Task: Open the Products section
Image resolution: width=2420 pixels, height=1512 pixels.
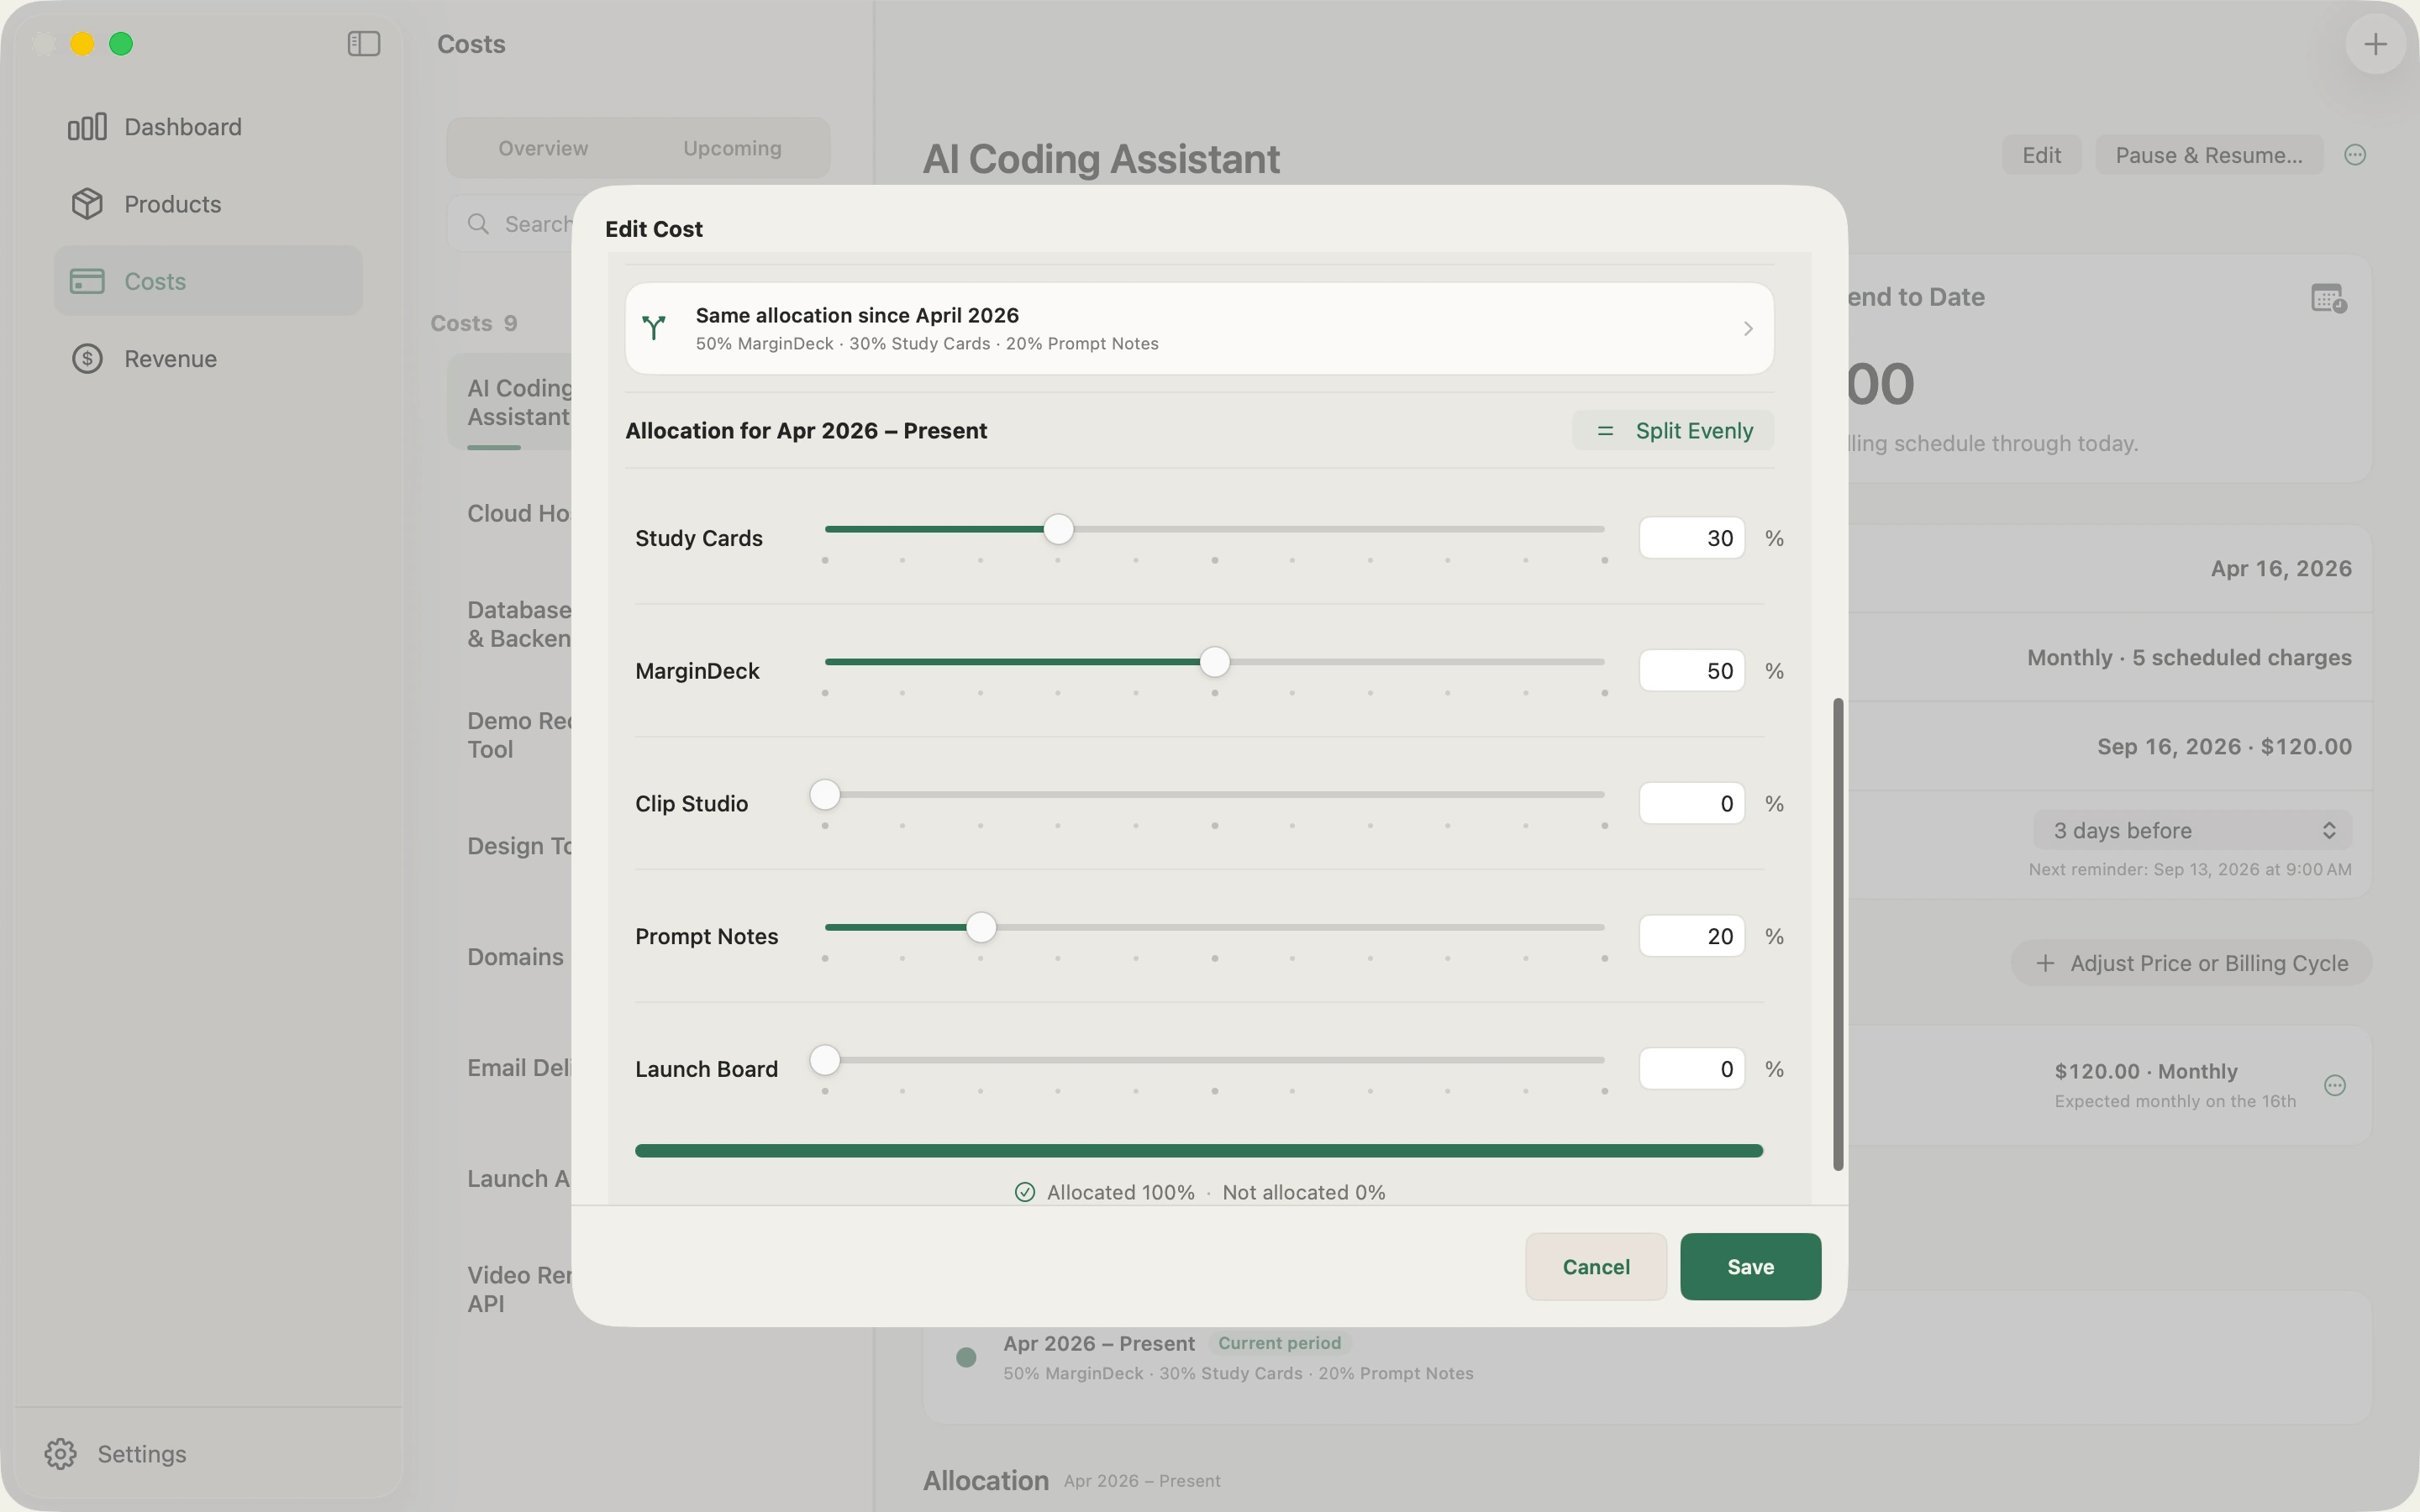Action: pos(207,204)
